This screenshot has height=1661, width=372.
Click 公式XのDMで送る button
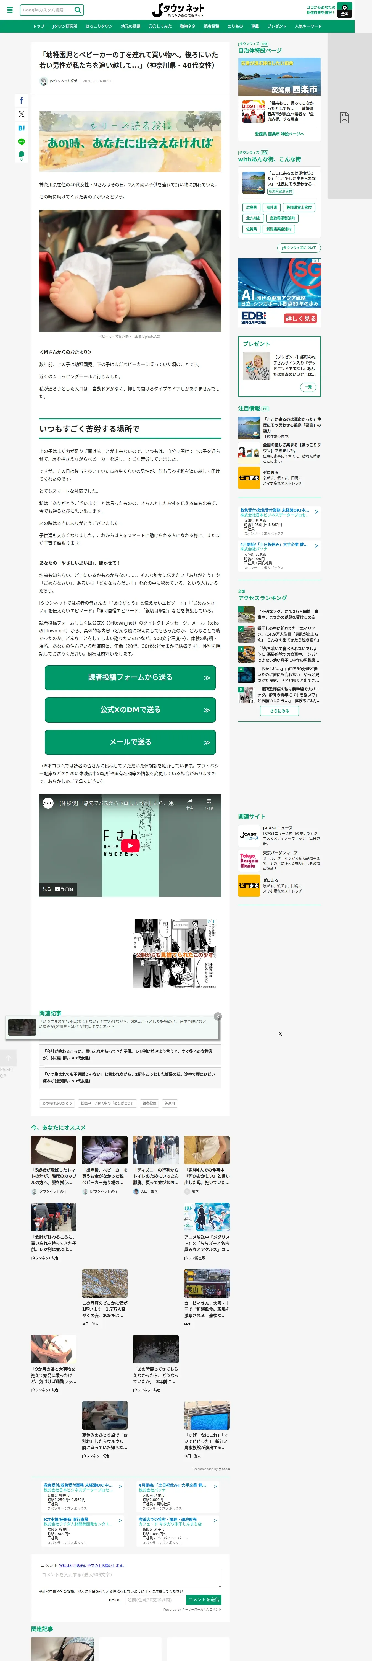[130, 710]
